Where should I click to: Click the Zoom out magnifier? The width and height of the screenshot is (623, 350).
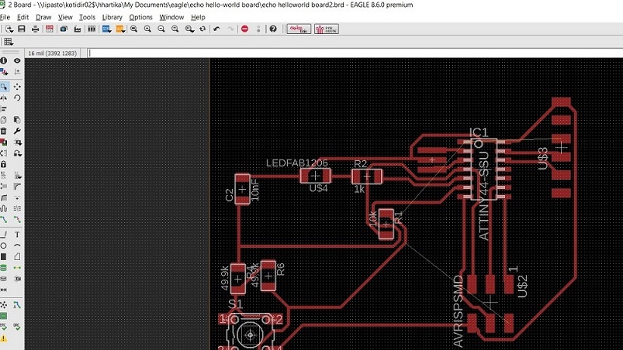pos(161,29)
